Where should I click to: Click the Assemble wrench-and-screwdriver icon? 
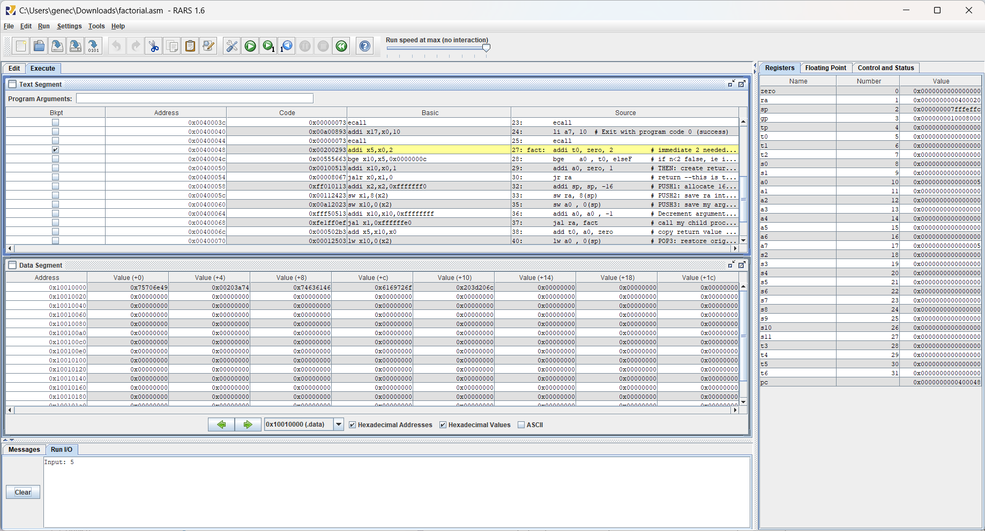(232, 47)
